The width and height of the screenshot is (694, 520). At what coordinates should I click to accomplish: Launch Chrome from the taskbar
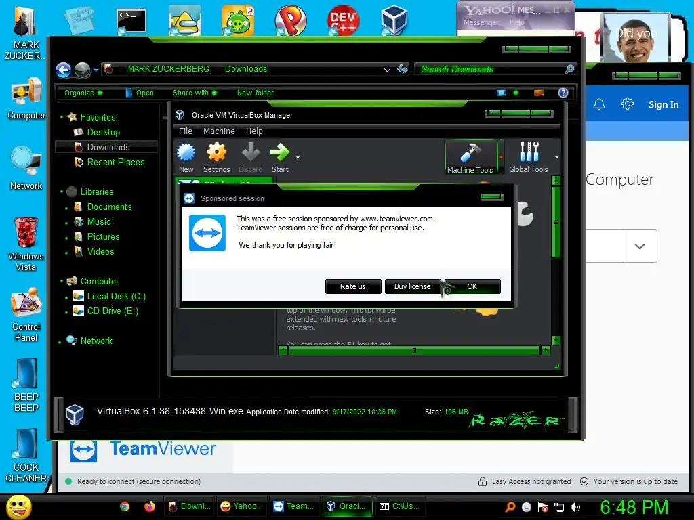[x=125, y=506]
